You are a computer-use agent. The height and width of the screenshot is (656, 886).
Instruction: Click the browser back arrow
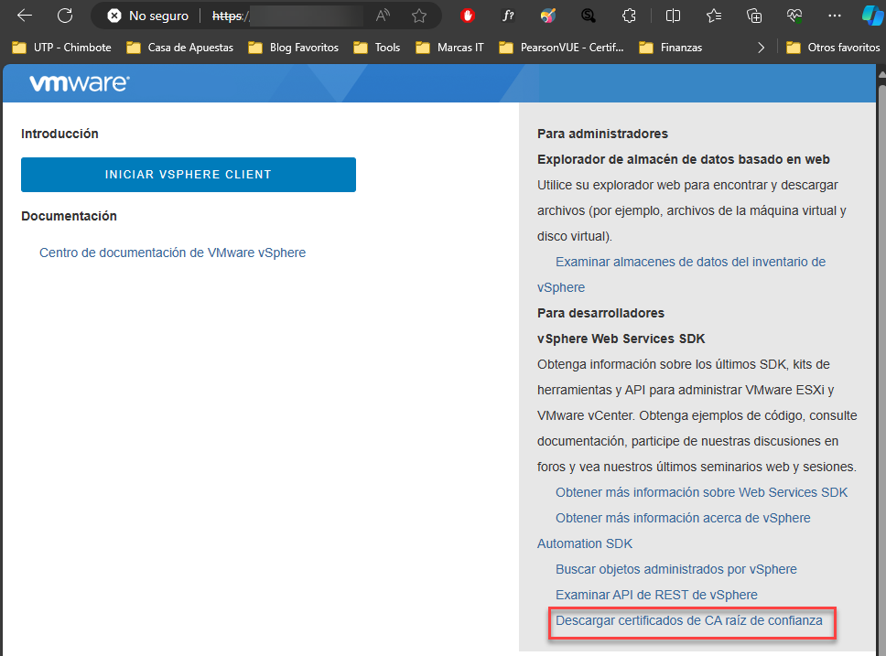(25, 16)
